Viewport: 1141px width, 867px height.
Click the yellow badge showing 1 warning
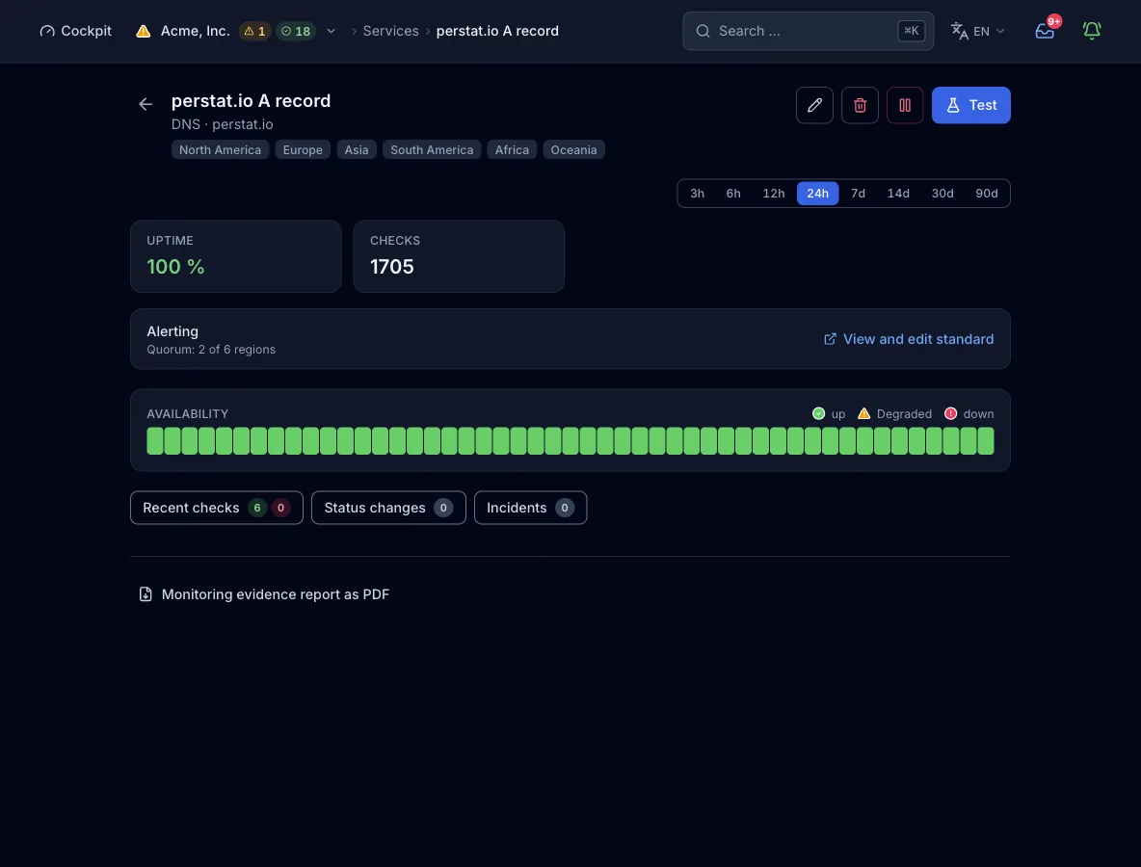[x=254, y=31]
